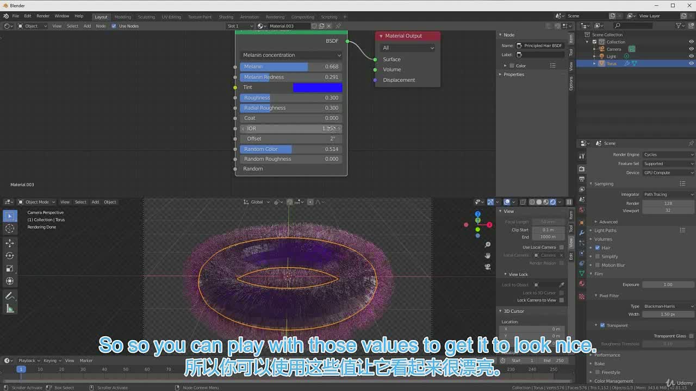Image resolution: width=696 pixels, height=391 pixels.
Task: Enable the Simplify checkbox
Action: click(x=598, y=256)
